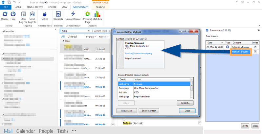The width and height of the screenshot is (262, 134).
Task: Open the Mail navigation item
Action: click(x=8, y=131)
